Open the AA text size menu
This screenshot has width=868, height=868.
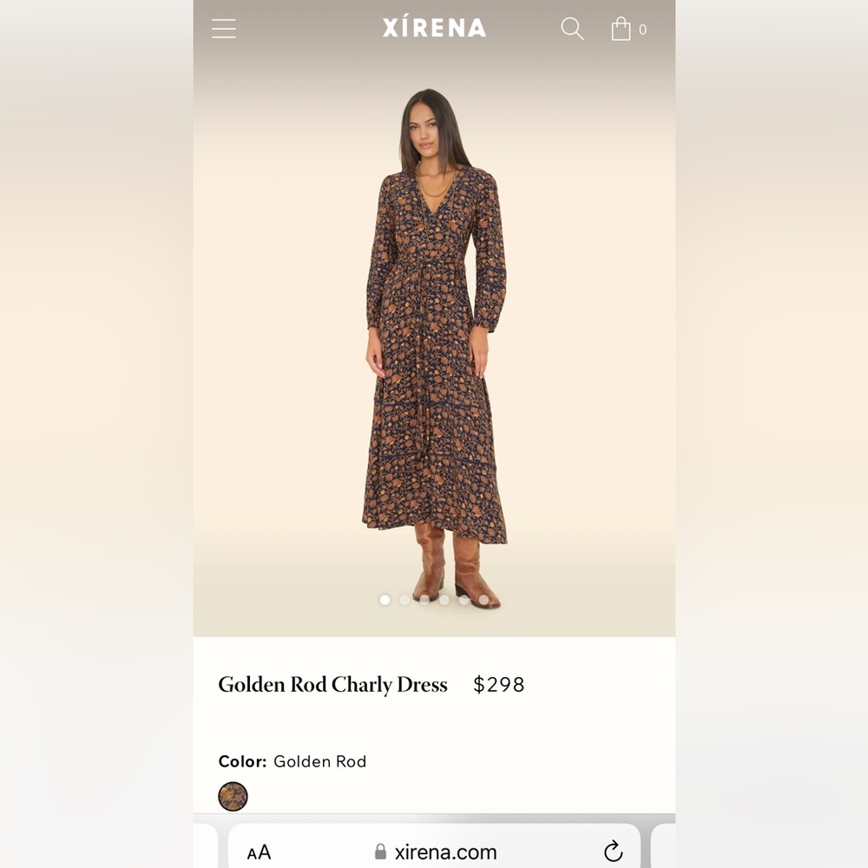[x=259, y=852]
